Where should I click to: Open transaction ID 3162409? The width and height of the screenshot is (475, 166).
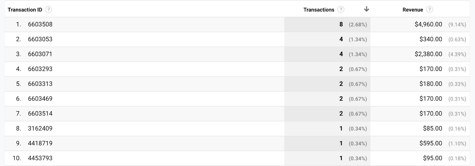point(40,128)
